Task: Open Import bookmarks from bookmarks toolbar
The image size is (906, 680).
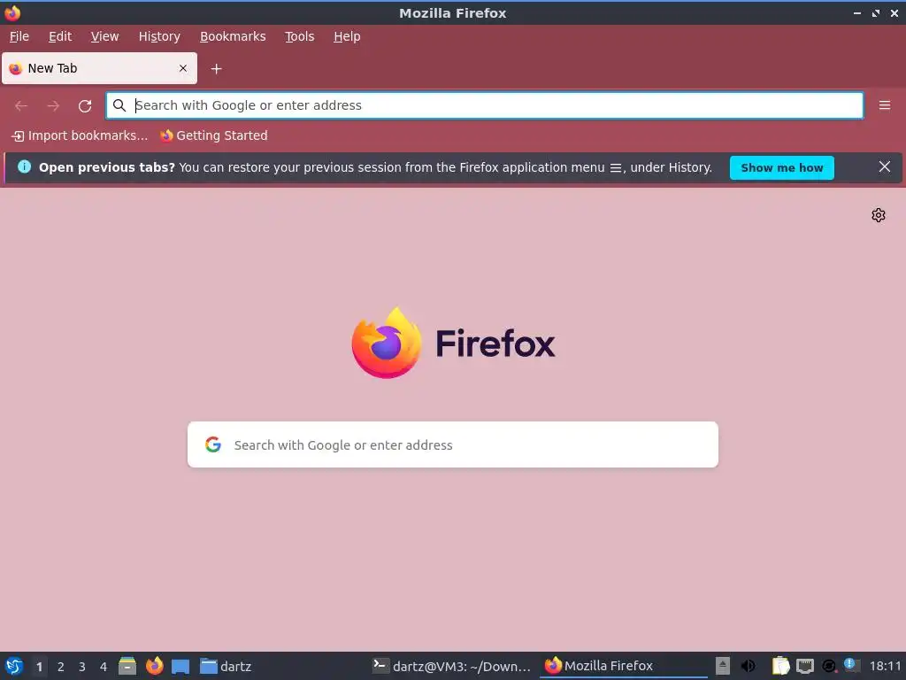Action: 80,135
